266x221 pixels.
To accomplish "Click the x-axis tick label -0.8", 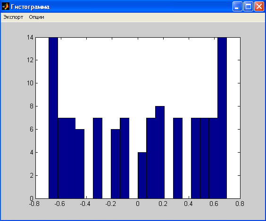I will (34, 204).
